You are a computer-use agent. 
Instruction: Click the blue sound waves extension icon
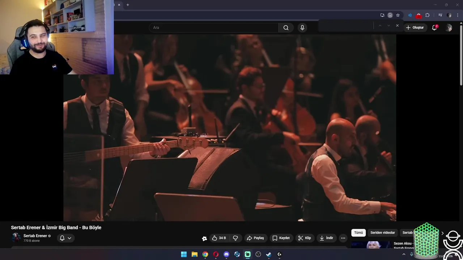tap(410, 15)
